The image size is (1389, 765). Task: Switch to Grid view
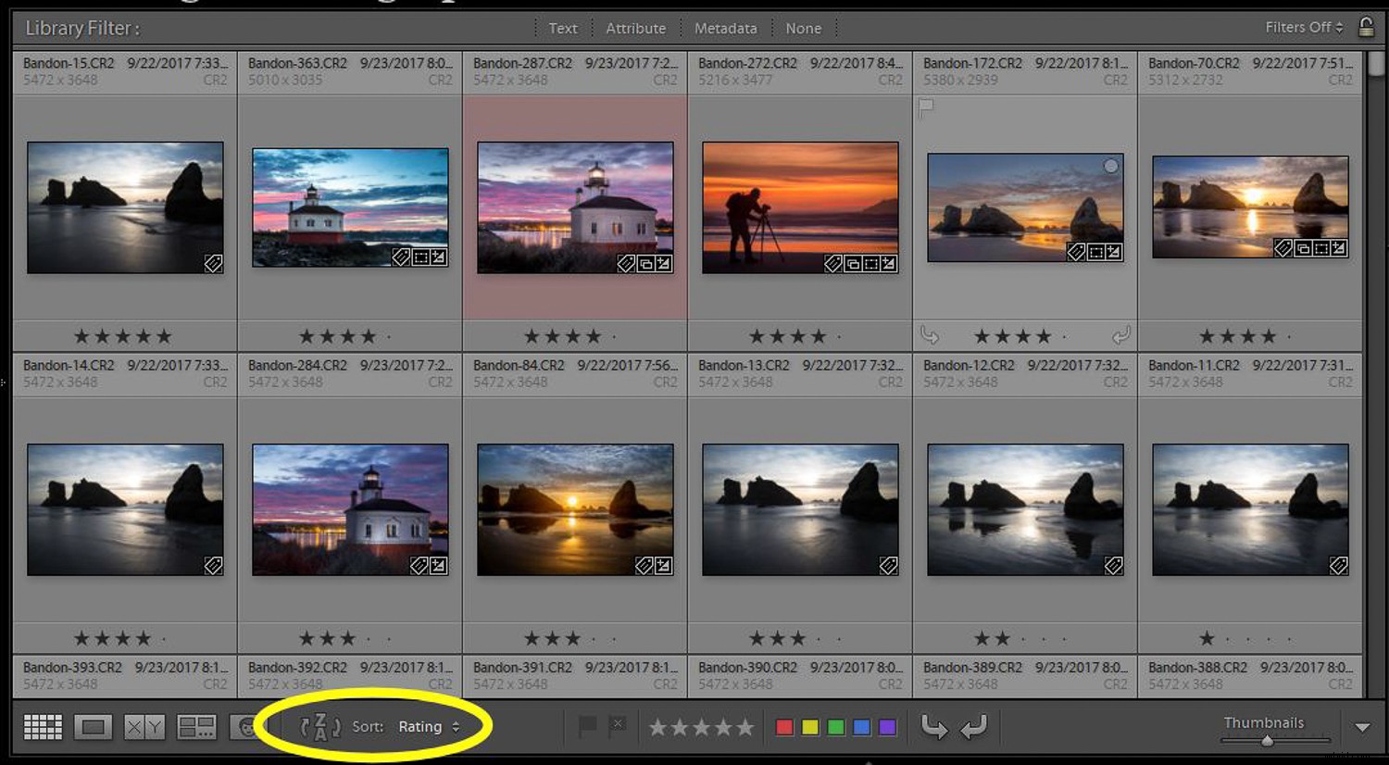[x=42, y=727]
